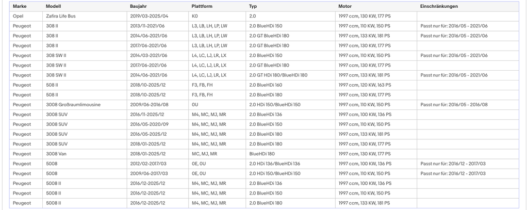This screenshot has width=528, height=210.
Task: Click the Typ 2.0 BlueHDi 150 in the 5008 II row
Action: [290, 193]
